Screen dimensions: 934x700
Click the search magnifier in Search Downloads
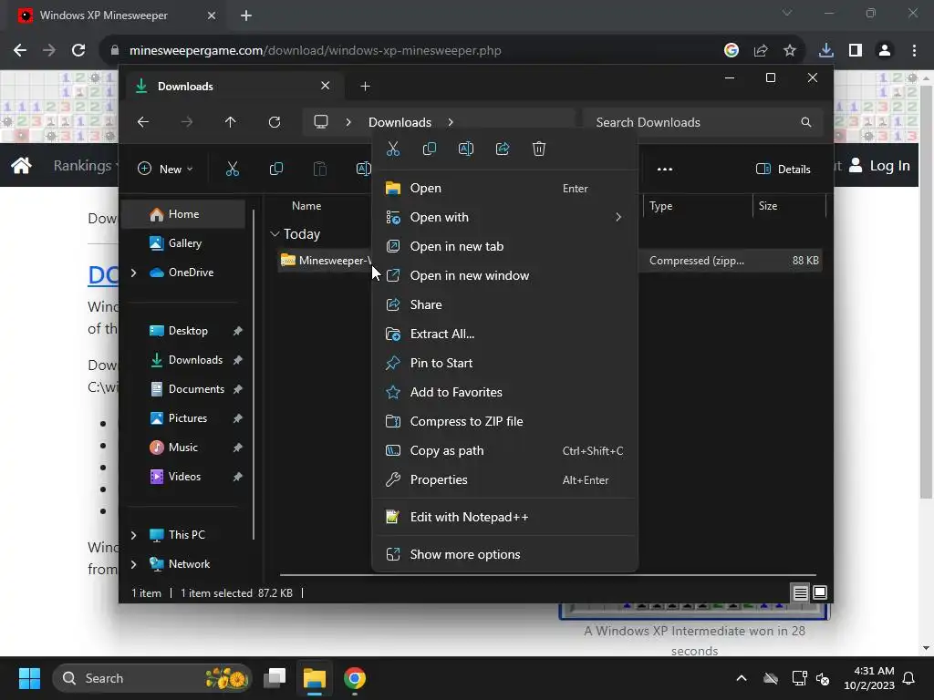coord(806,122)
